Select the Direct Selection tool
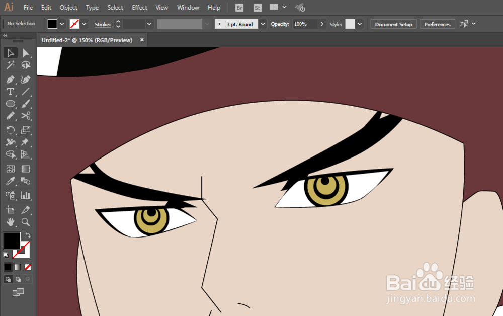This screenshot has width=503, height=316. pos(26,53)
